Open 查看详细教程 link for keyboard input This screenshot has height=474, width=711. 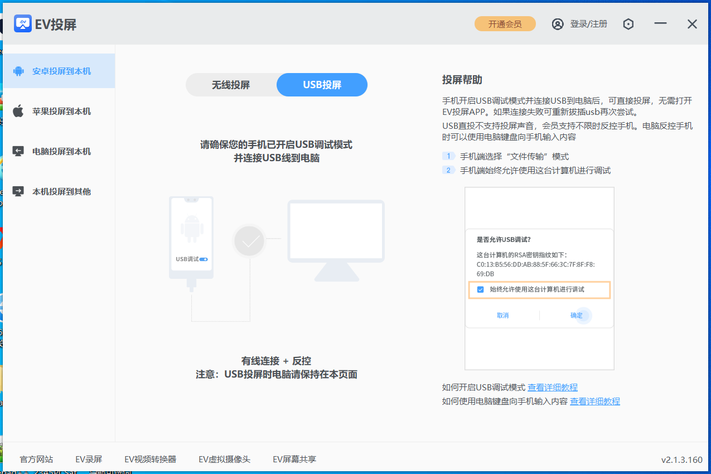coord(595,401)
